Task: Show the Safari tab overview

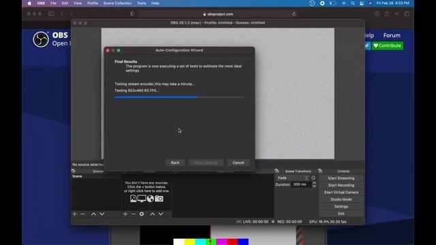Action: (407, 14)
